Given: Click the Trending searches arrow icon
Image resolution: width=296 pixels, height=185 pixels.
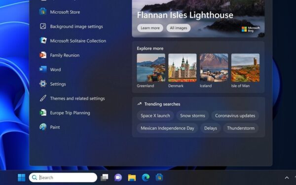Looking at the screenshot, I should pos(140,104).
